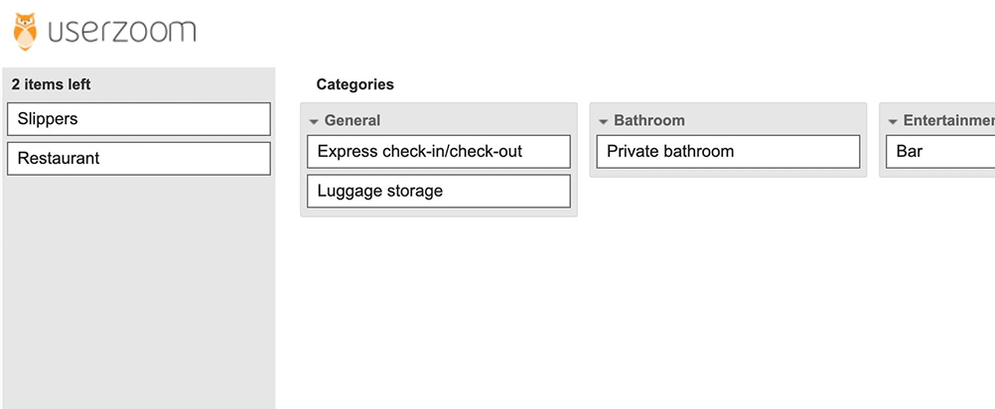This screenshot has width=995, height=409.
Task: Click the userzoom wordmark text
Action: tap(122, 32)
